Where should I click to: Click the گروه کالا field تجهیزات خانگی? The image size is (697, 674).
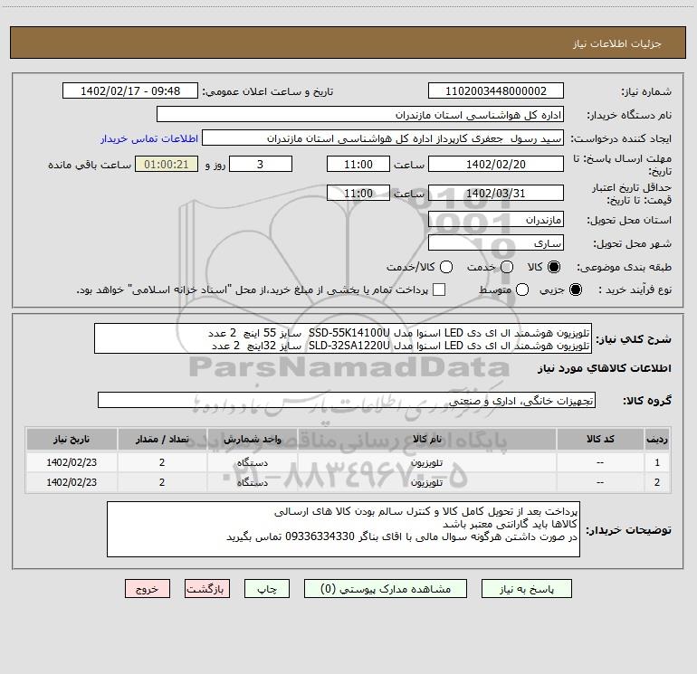coord(347,400)
